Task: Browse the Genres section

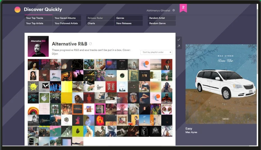Action: tap(128, 18)
